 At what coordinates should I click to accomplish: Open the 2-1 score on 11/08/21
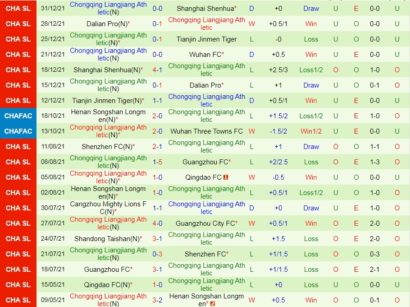157,147
